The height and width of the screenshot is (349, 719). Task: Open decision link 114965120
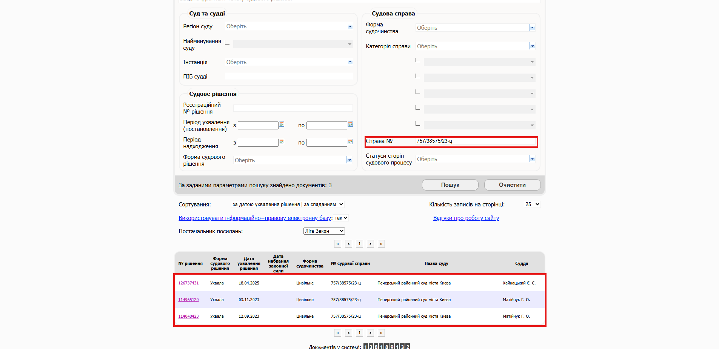[x=188, y=300]
